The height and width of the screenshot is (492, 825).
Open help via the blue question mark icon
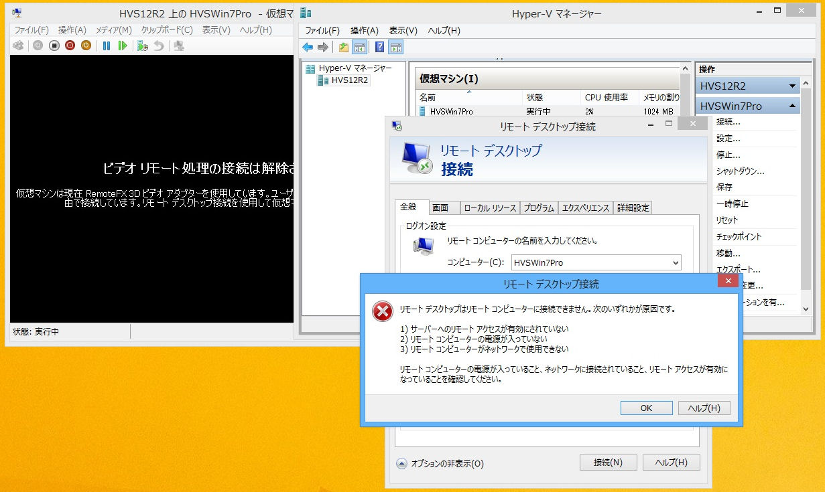(x=379, y=47)
